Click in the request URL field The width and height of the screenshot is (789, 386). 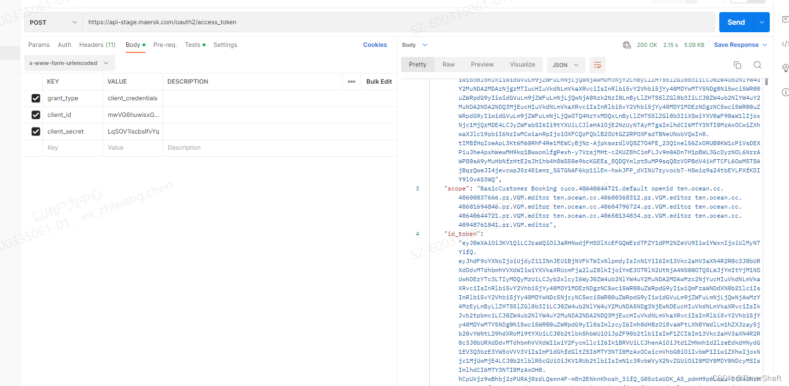point(399,22)
